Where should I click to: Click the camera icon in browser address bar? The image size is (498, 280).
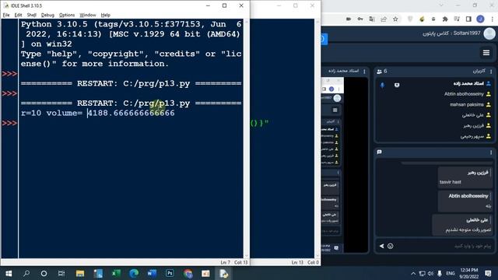click(349, 19)
